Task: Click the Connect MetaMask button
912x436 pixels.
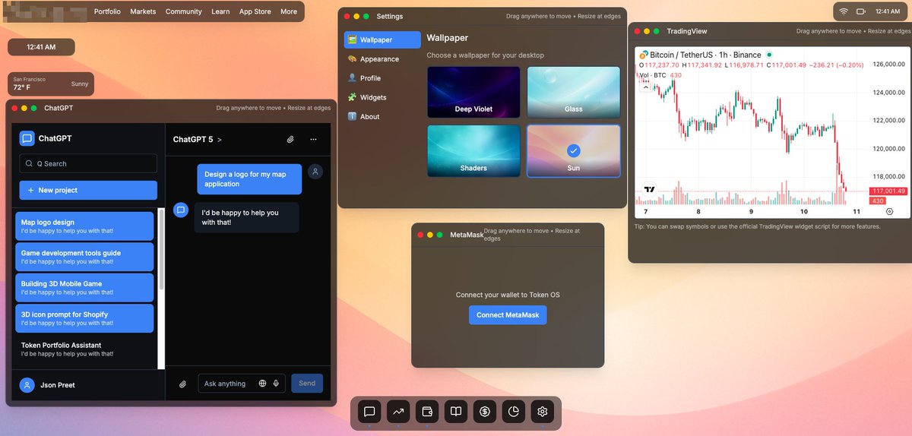Action: (x=508, y=314)
